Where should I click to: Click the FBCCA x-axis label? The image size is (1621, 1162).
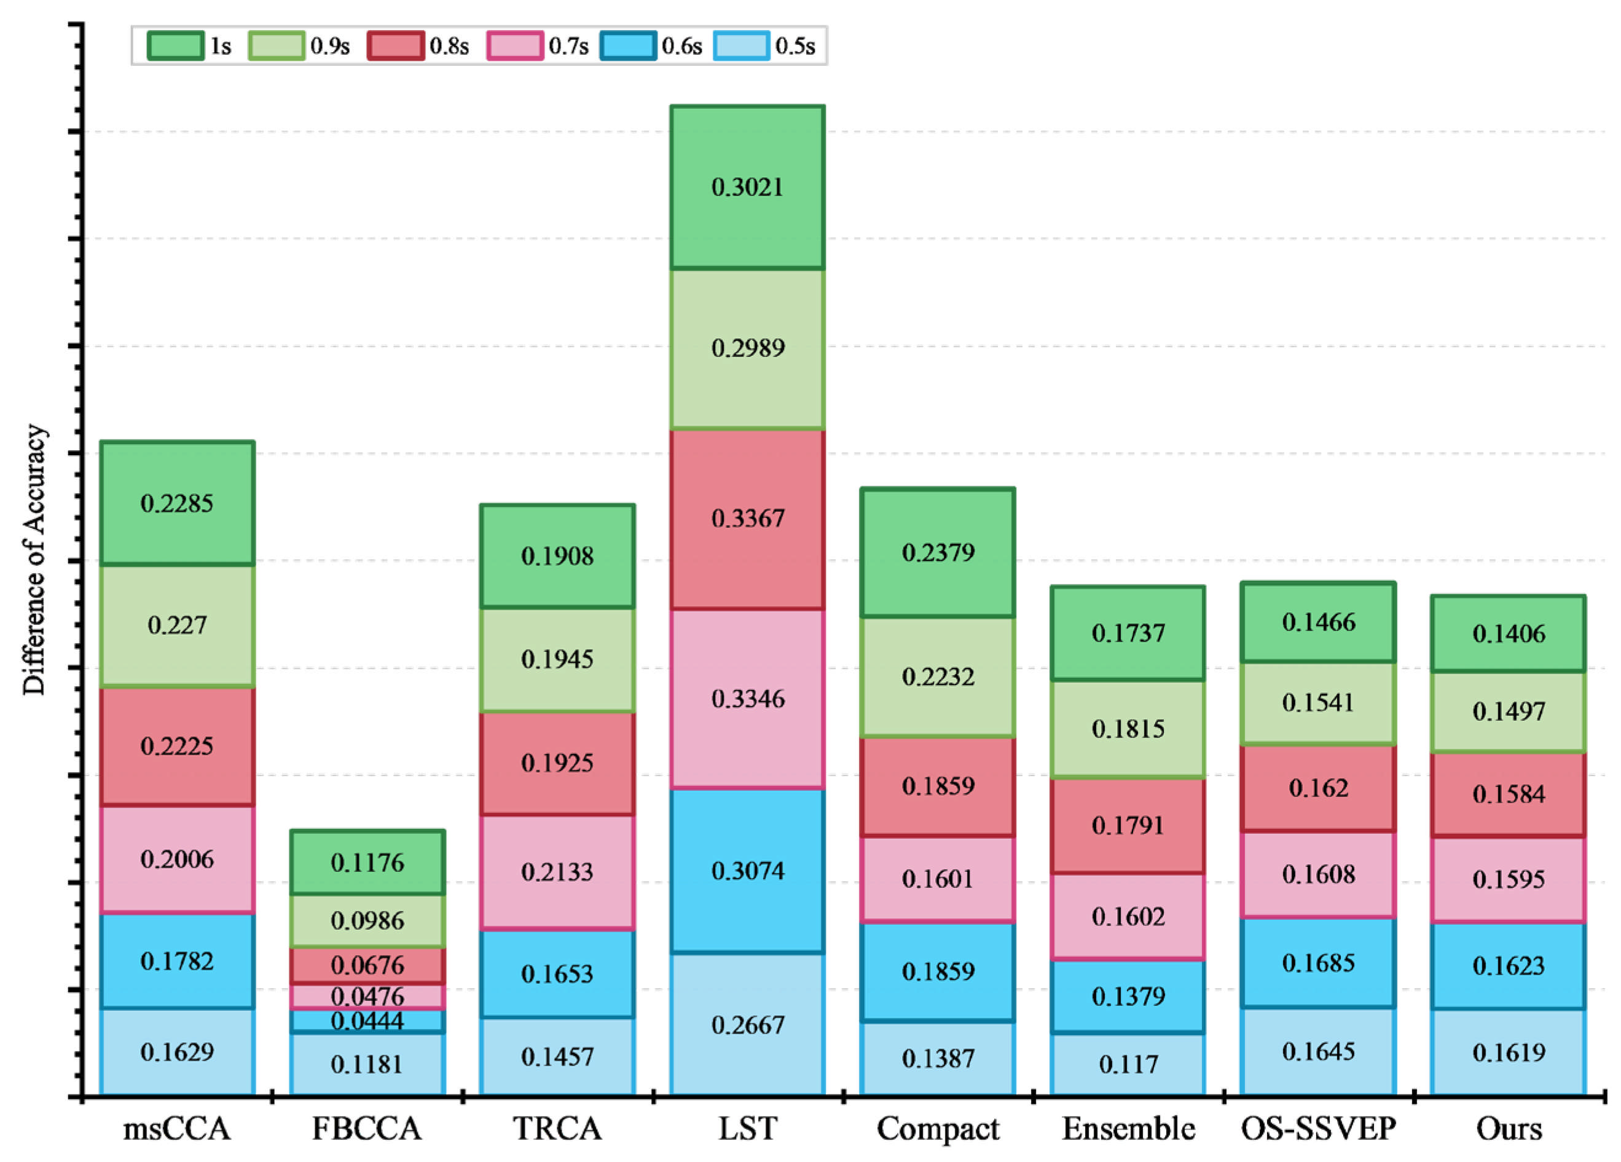point(367,1129)
